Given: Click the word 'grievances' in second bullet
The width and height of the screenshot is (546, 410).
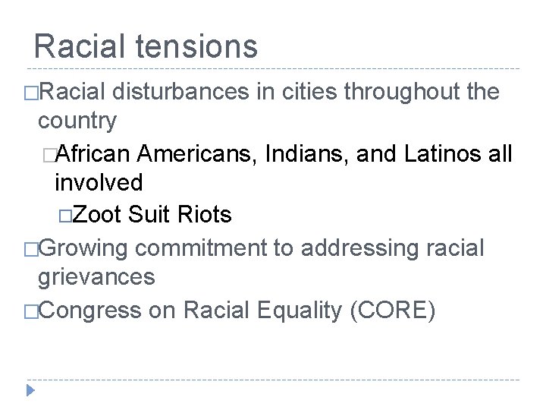Looking at the screenshot, I should [x=96, y=278].
